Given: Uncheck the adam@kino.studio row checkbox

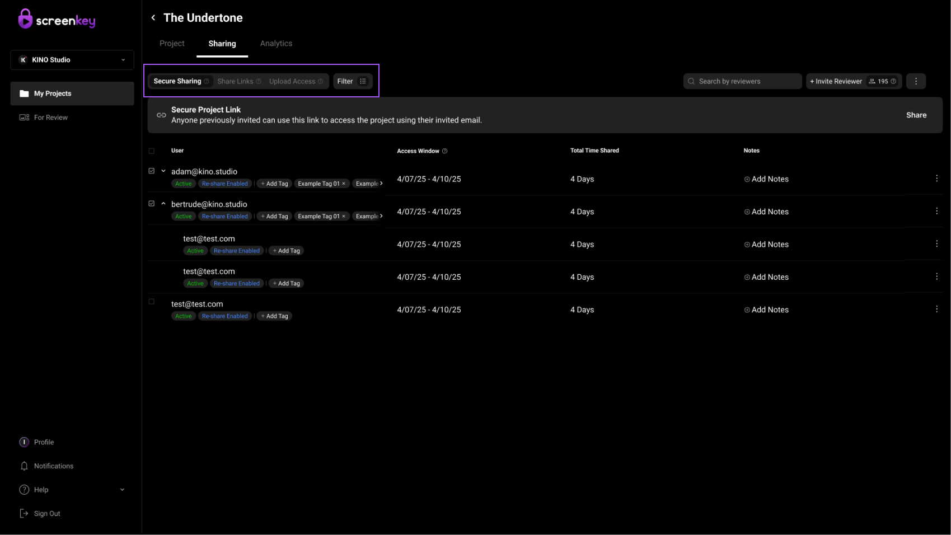Looking at the screenshot, I should pos(152,171).
